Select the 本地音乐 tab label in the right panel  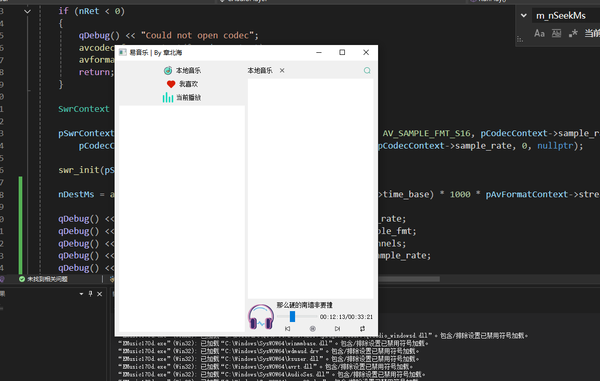[x=260, y=71]
